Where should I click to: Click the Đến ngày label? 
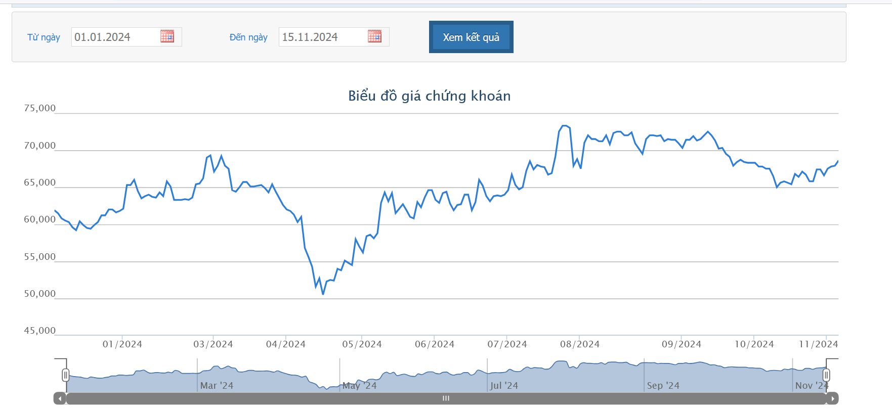[248, 37]
